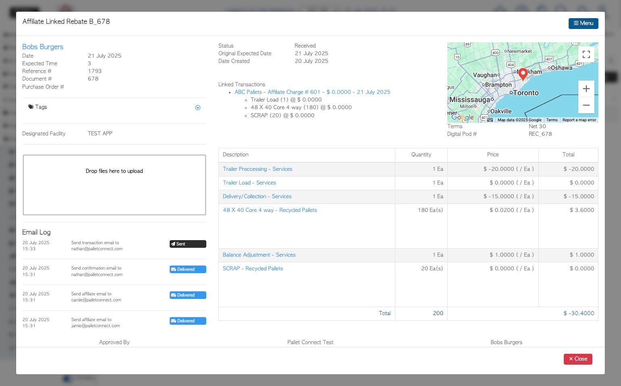
Task: Open 48 X 40 Core 4 way - Recycled Pallets
Action: point(270,210)
